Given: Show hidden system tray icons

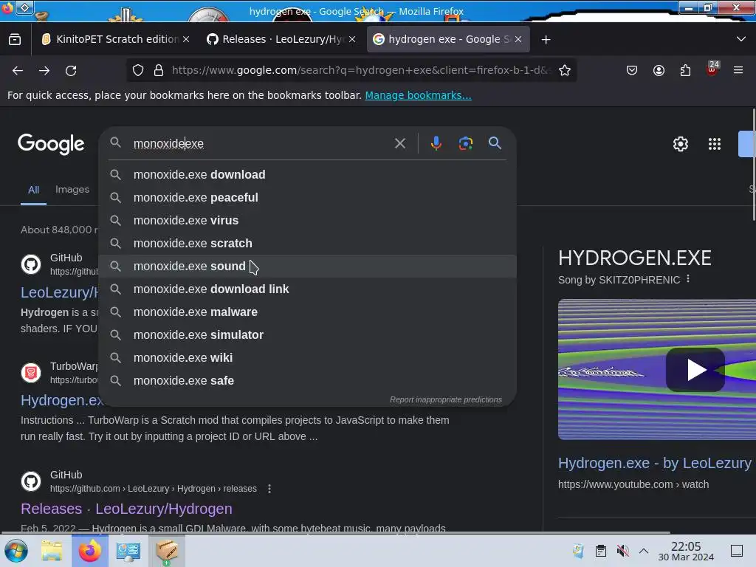Looking at the screenshot, I should pyautogui.click(x=644, y=551).
